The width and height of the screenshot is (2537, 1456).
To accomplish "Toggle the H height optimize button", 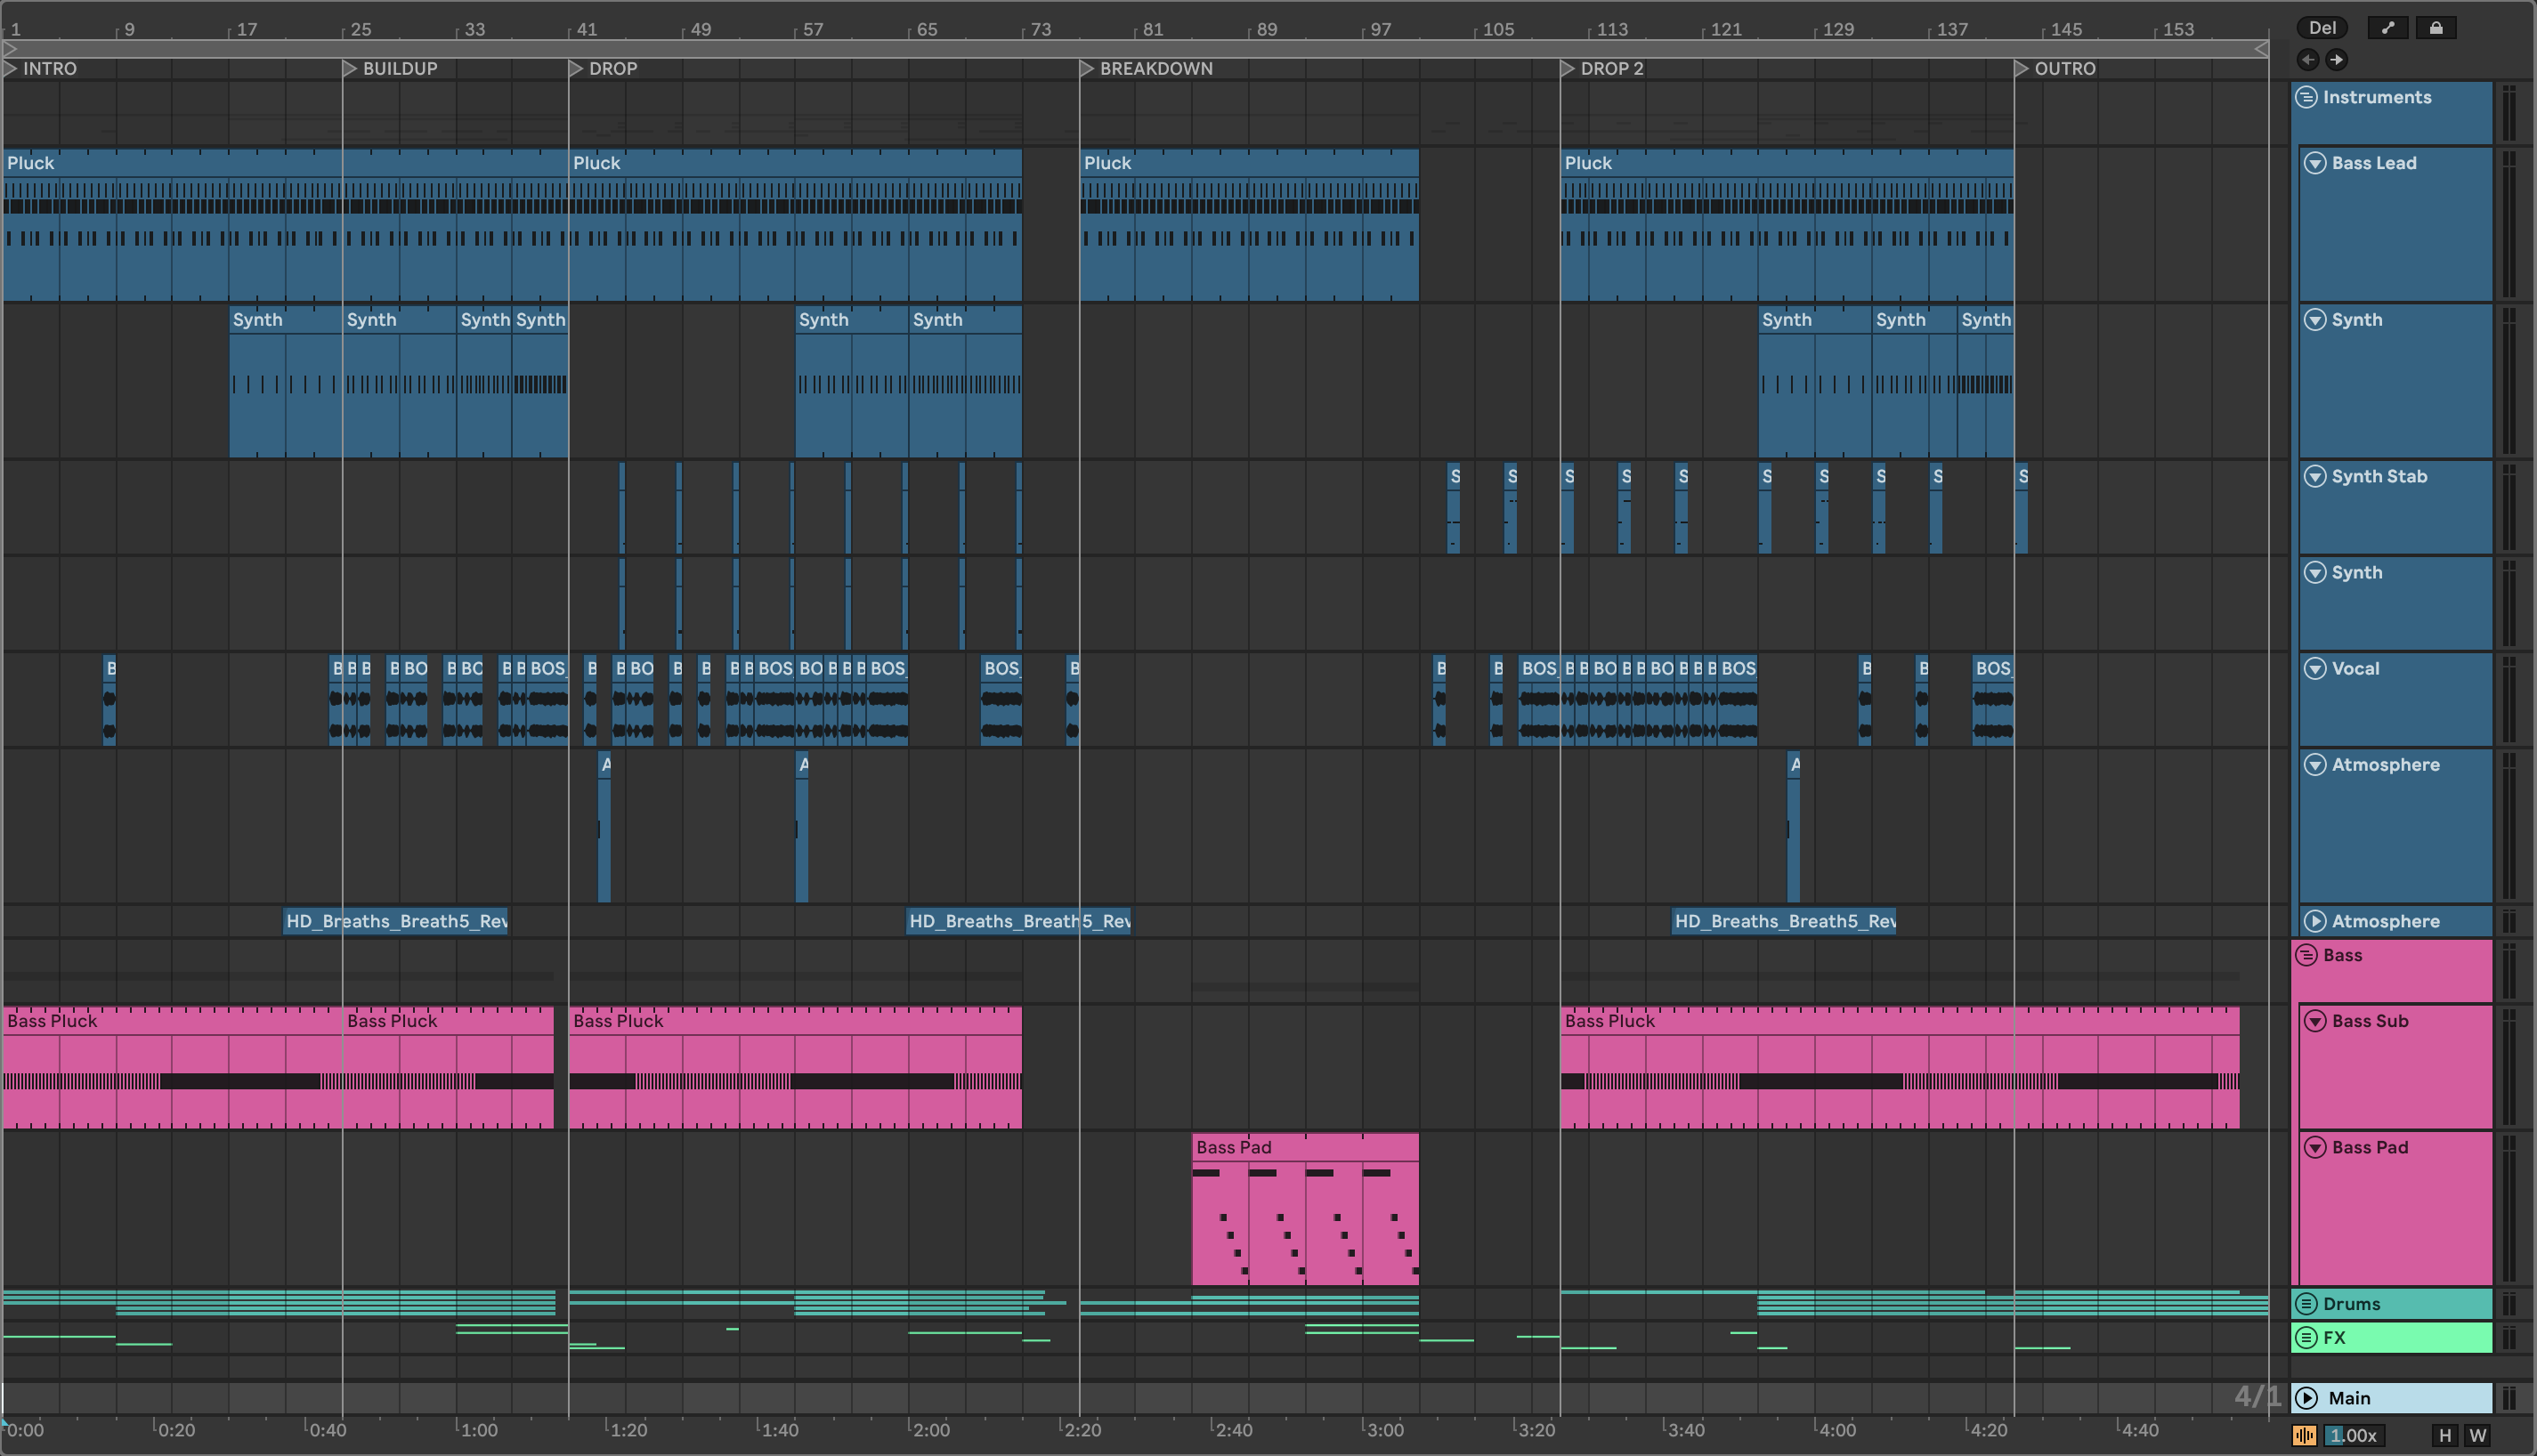I will click(x=2445, y=1436).
